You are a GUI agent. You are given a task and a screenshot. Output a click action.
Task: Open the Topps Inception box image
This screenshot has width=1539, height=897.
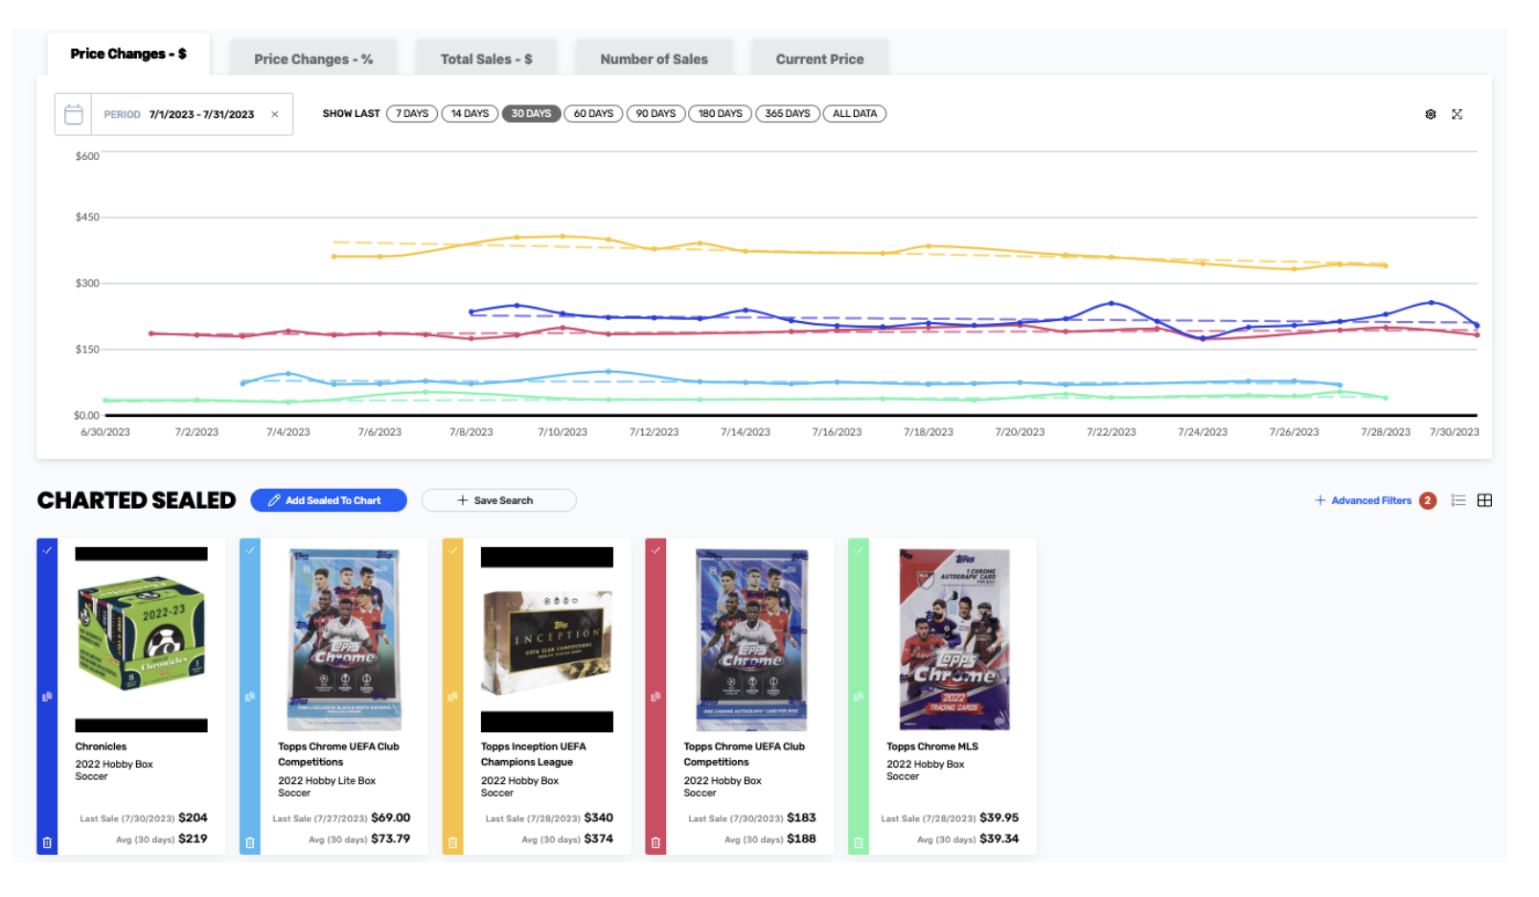pyautogui.click(x=547, y=640)
